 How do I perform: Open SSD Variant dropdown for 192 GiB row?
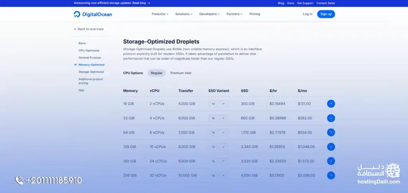tap(218, 161)
